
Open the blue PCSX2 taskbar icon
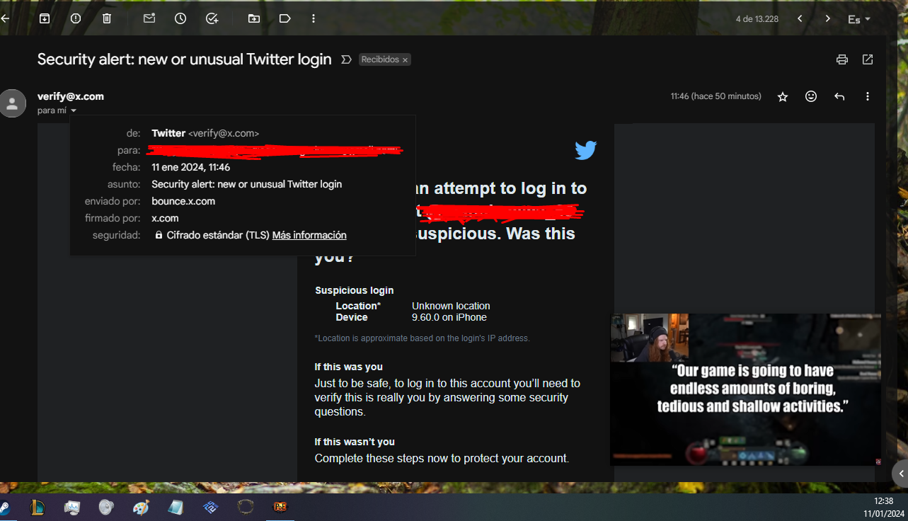click(210, 507)
